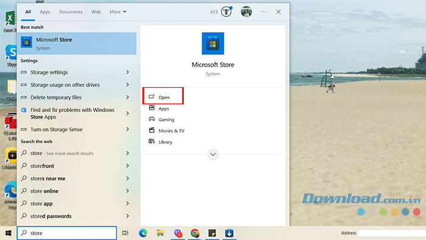Viewport: 426px width, 240px height.
Task: Select the Microsoft Store best match result
Action: click(x=77, y=43)
